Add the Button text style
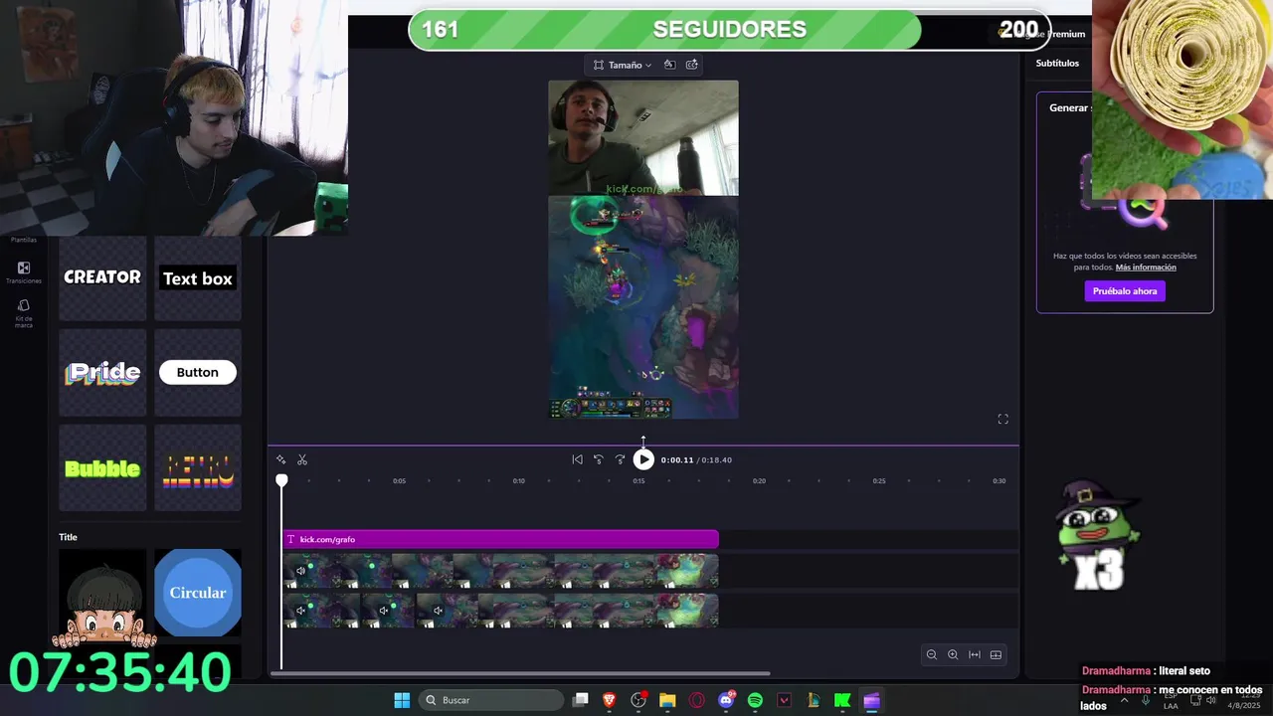Image resolution: width=1273 pixels, height=716 pixels. pos(198,372)
